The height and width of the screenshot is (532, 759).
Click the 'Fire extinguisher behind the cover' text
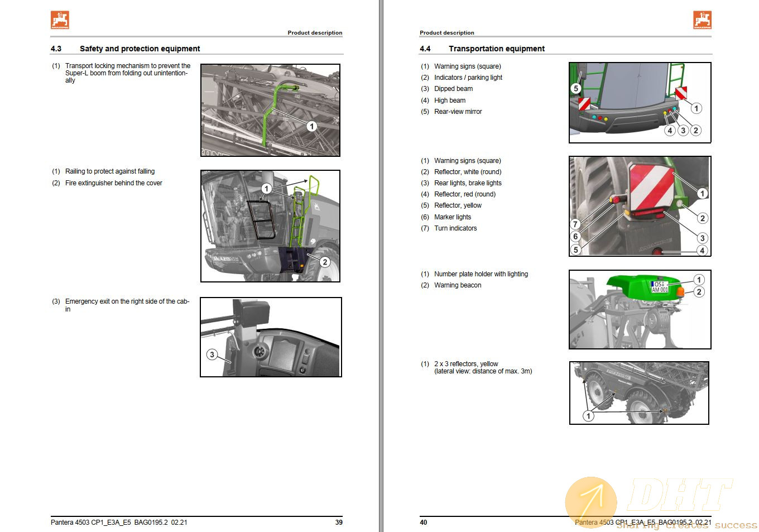(113, 183)
